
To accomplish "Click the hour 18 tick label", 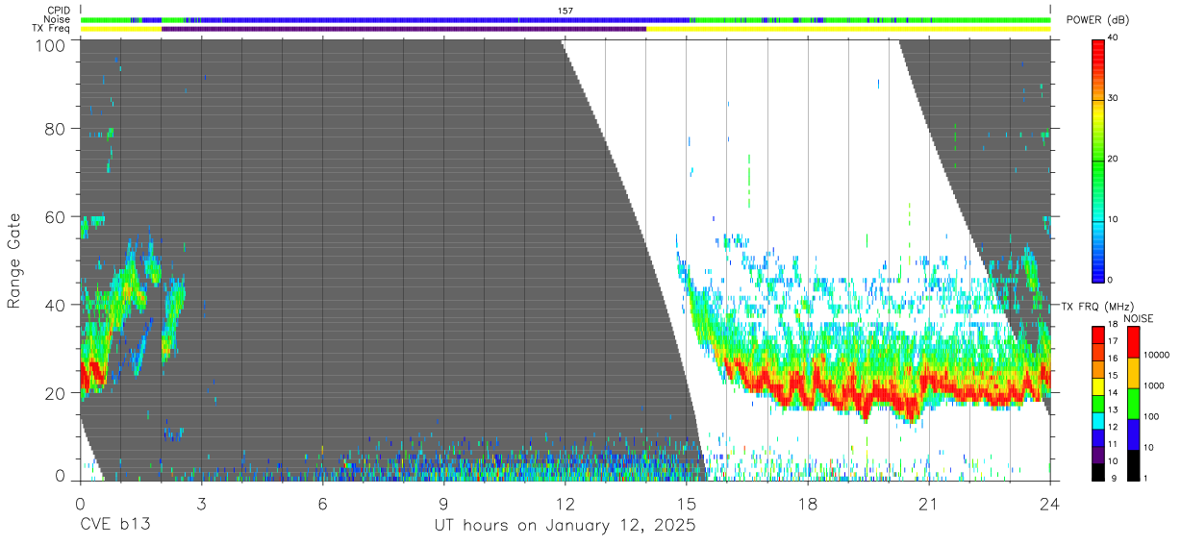I will (x=808, y=503).
